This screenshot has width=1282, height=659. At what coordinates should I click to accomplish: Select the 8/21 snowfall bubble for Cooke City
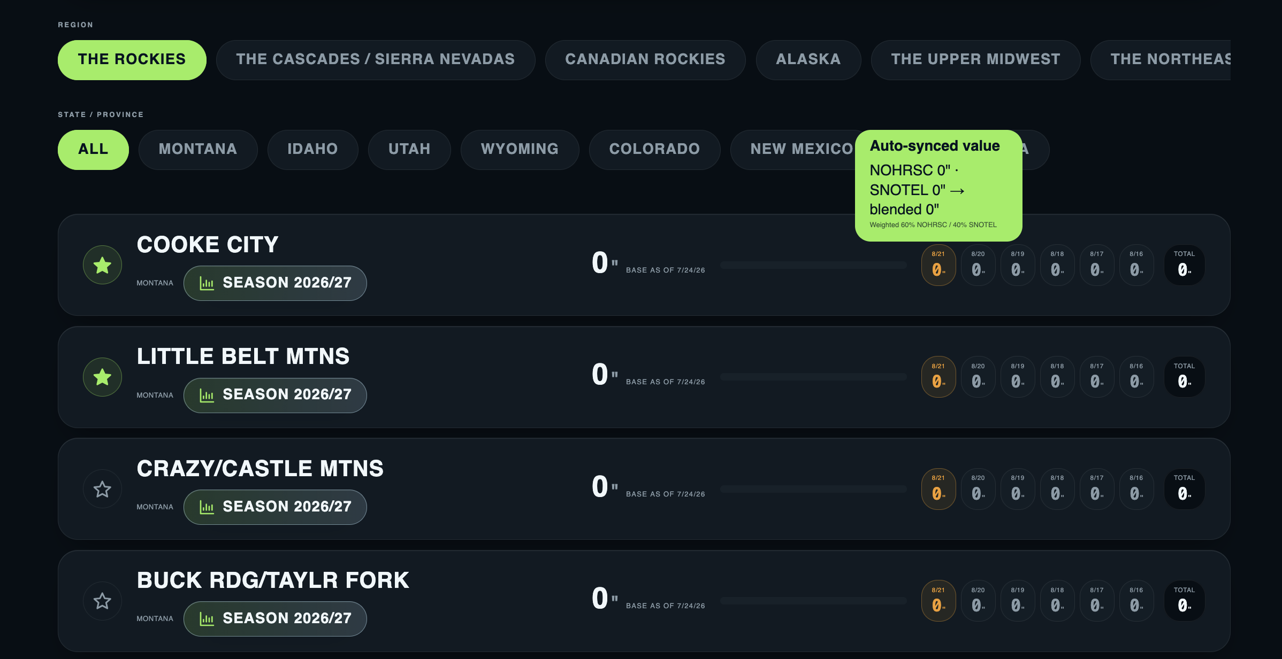click(938, 265)
